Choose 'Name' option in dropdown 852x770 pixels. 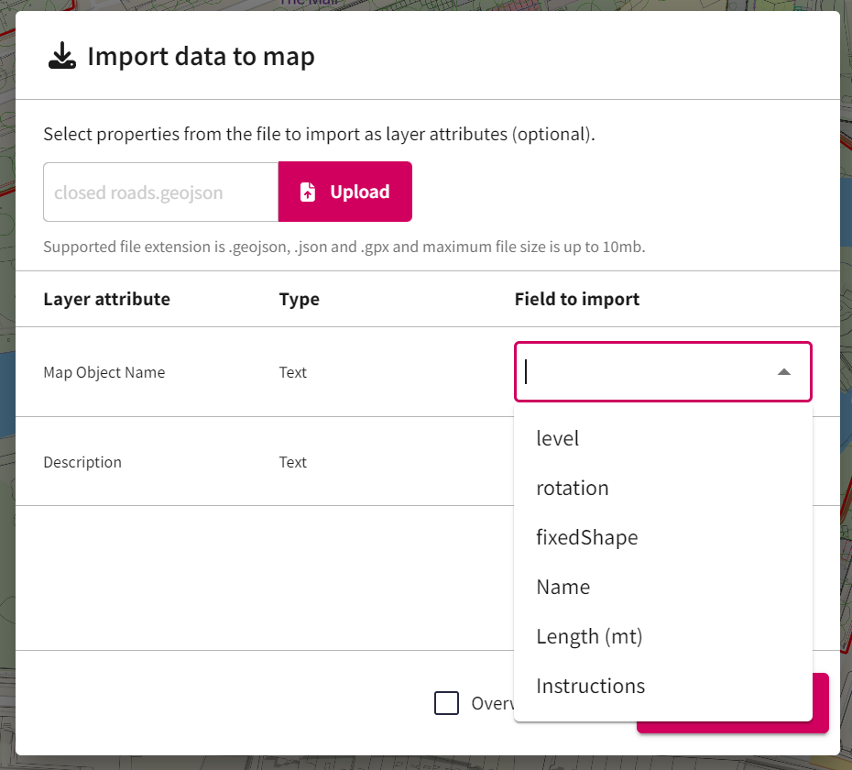point(663,587)
